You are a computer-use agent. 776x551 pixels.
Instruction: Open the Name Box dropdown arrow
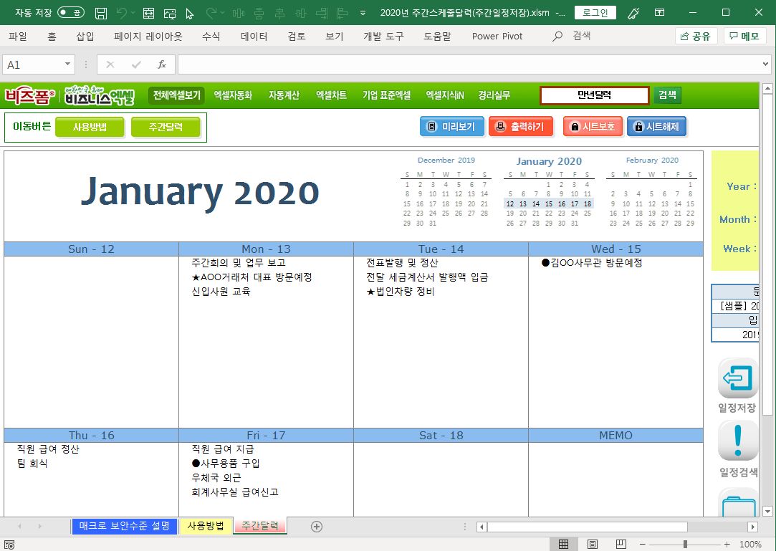click(x=68, y=65)
